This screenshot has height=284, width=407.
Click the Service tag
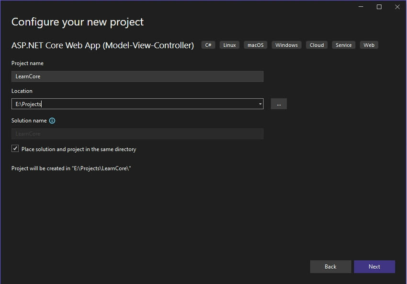(x=343, y=45)
